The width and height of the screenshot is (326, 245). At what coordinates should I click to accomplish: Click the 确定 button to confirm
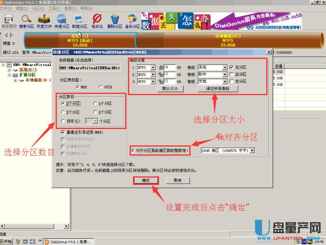(146, 180)
